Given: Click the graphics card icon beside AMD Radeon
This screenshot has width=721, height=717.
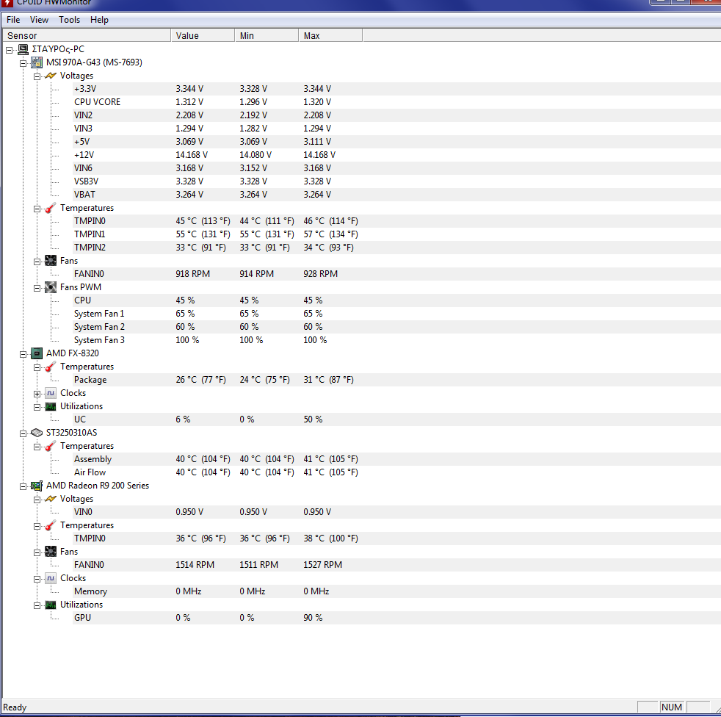Looking at the screenshot, I should coord(37,486).
